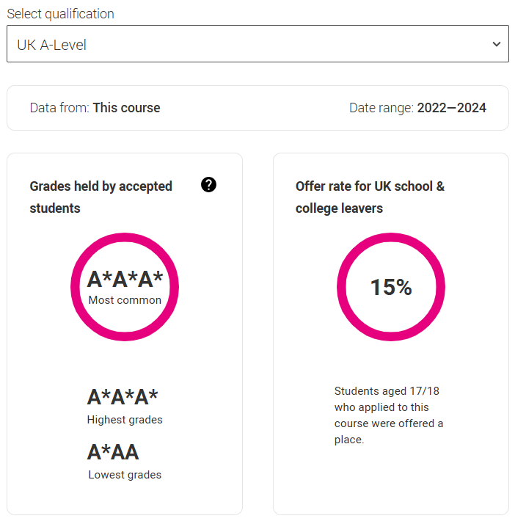Click the Grades held by accepted students heading
This screenshot has width=515, height=524.
pos(101,197)
